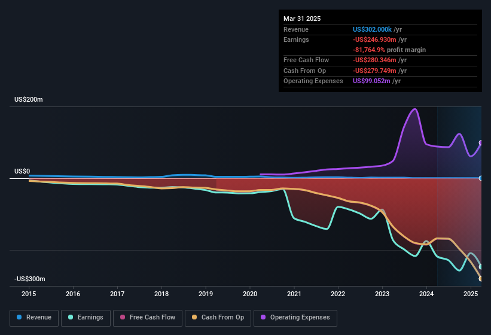Click the 2015 x-axis label
The width and height of the screenshot is (491, 335).
pyautogui.click(x=29, y=294)
